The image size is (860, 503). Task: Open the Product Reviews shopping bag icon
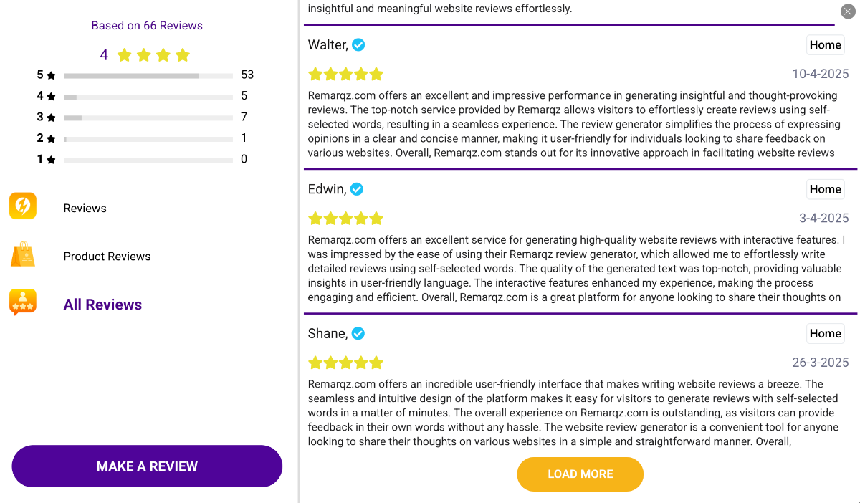pyautogui.click(x=22, y=255)
